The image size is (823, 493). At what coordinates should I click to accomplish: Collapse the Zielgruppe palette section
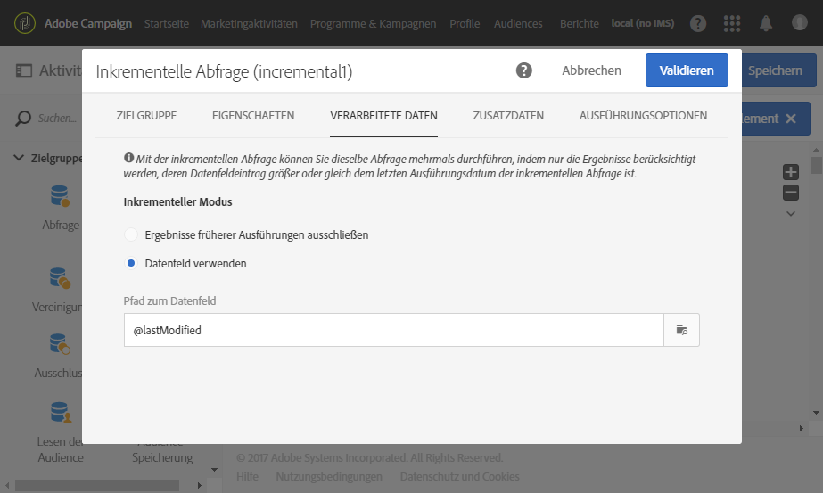click(19, 158)
